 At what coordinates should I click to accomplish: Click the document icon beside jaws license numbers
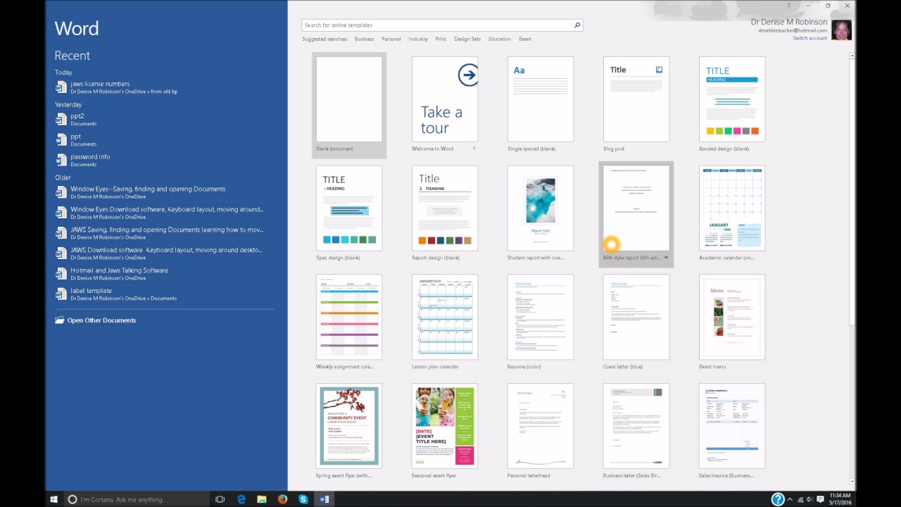pyautogui.click(x=61, y=87)
